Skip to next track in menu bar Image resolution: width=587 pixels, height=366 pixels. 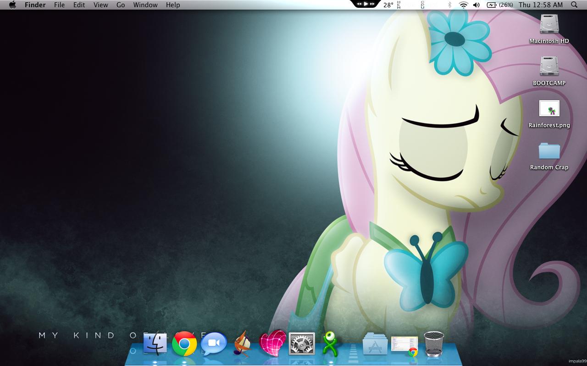[x=373, y=4]
